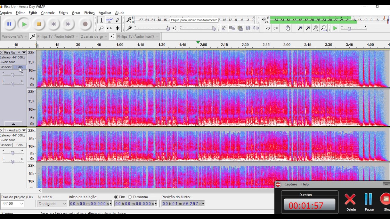The height and width of the screenshot is (219, 390).
Task: Click the red Record button
Action: 85,24
